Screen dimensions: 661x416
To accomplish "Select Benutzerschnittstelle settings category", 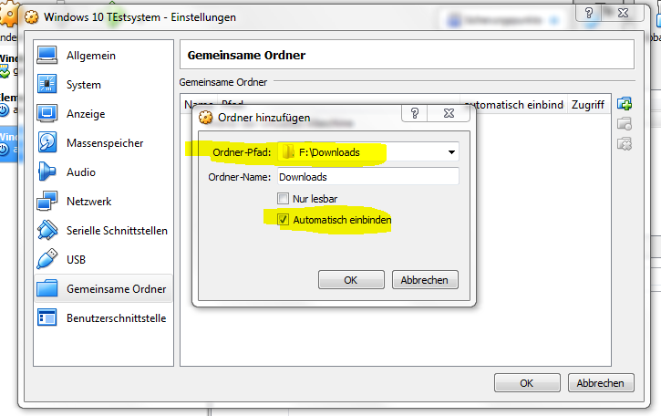I will [116, 318].
